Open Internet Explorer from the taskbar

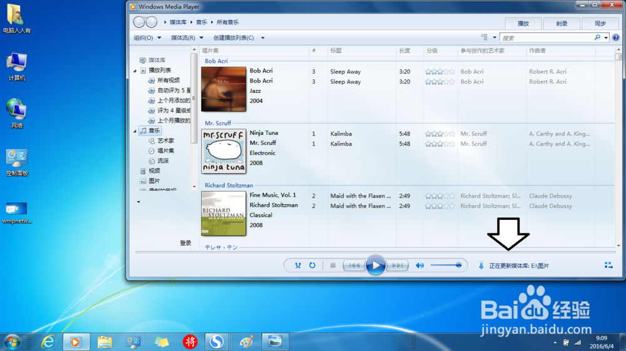(48, 342)
